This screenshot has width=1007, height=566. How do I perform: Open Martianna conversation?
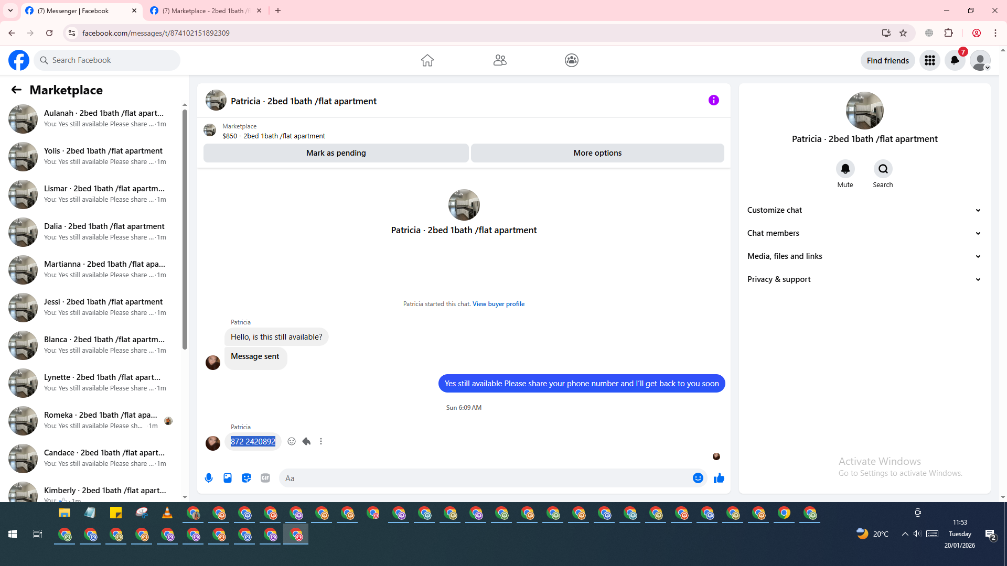(90, 269)
